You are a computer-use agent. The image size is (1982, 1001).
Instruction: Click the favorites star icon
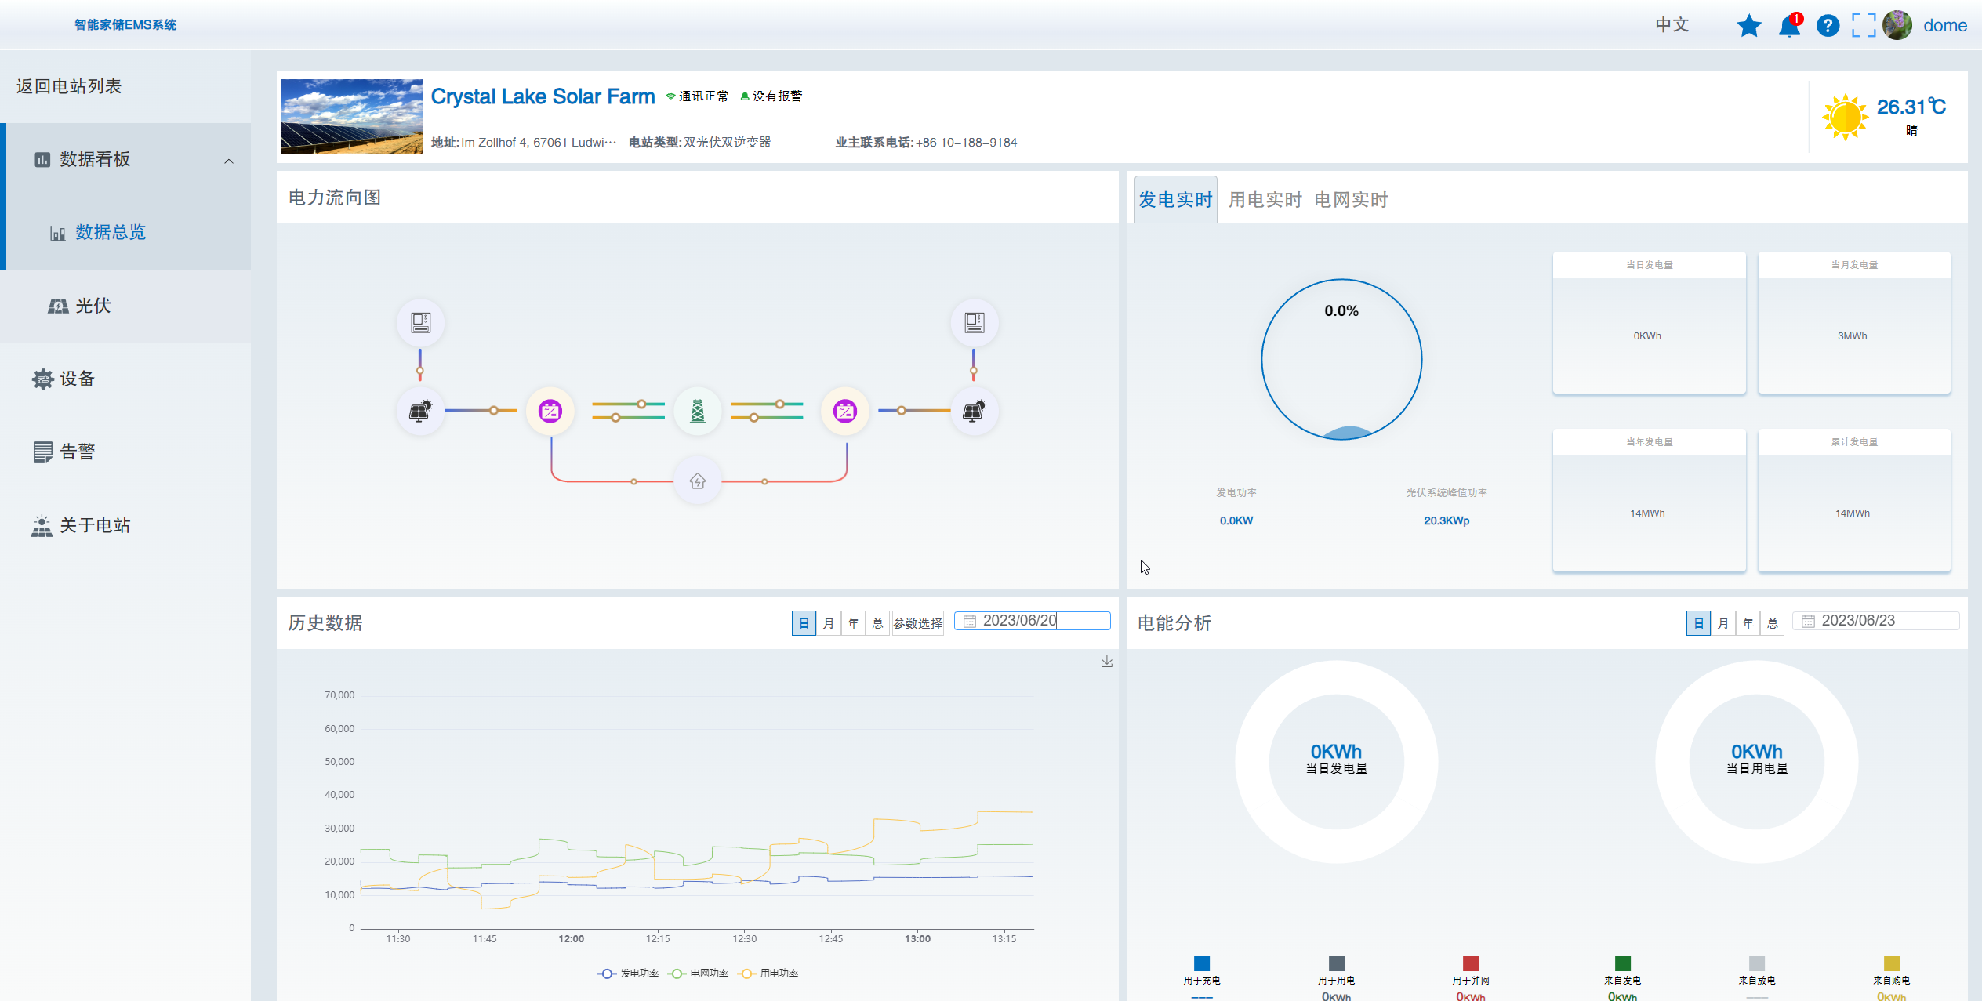pos(1748,26)
